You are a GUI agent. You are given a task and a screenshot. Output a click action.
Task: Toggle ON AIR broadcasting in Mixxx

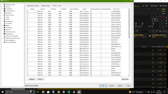[x=154, y=6]
